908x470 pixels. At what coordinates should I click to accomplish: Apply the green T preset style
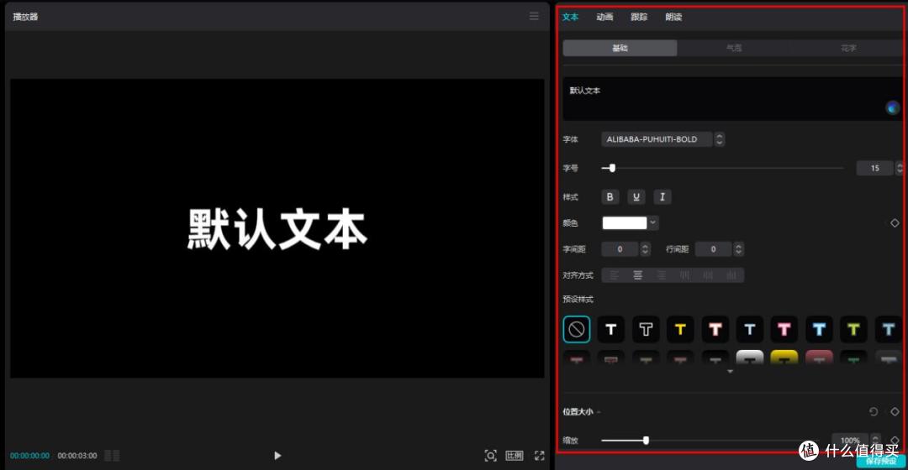[853, 330]
